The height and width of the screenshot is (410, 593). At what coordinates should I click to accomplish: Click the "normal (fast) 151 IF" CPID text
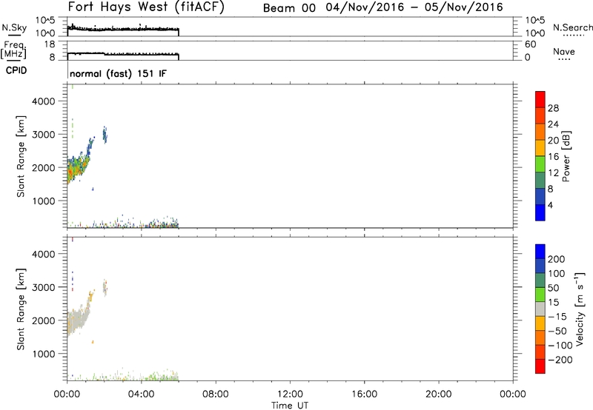pos(118,73)
